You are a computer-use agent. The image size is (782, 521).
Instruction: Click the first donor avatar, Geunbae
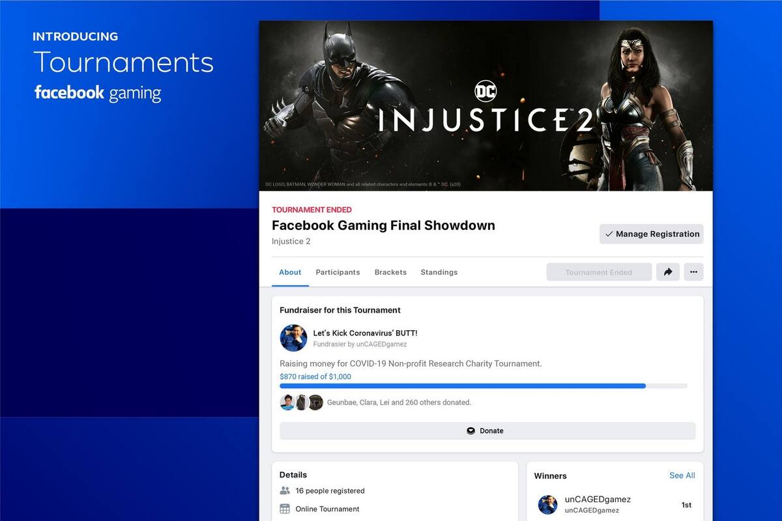point(287,402)
